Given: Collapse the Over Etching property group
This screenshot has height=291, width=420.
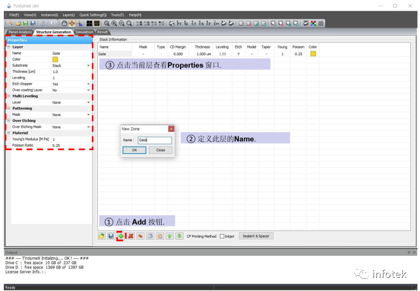Looking at the screenshot, I should point(9,121).
